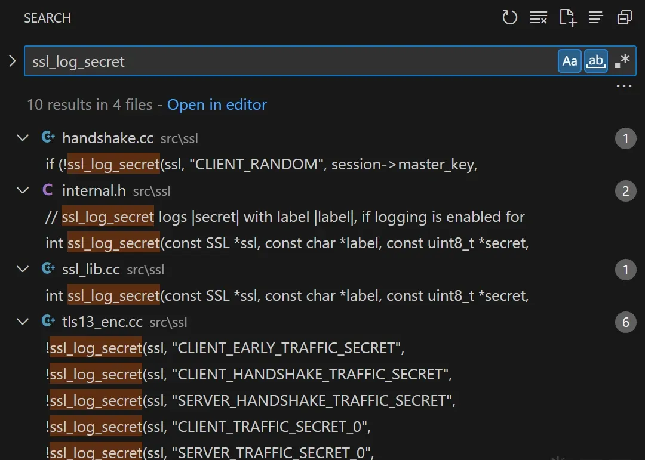Open the SERVER_TRAFFIC_SECRET_0 match
The width and height of the screenshot is (645, 460).
[x=210, y=453]
